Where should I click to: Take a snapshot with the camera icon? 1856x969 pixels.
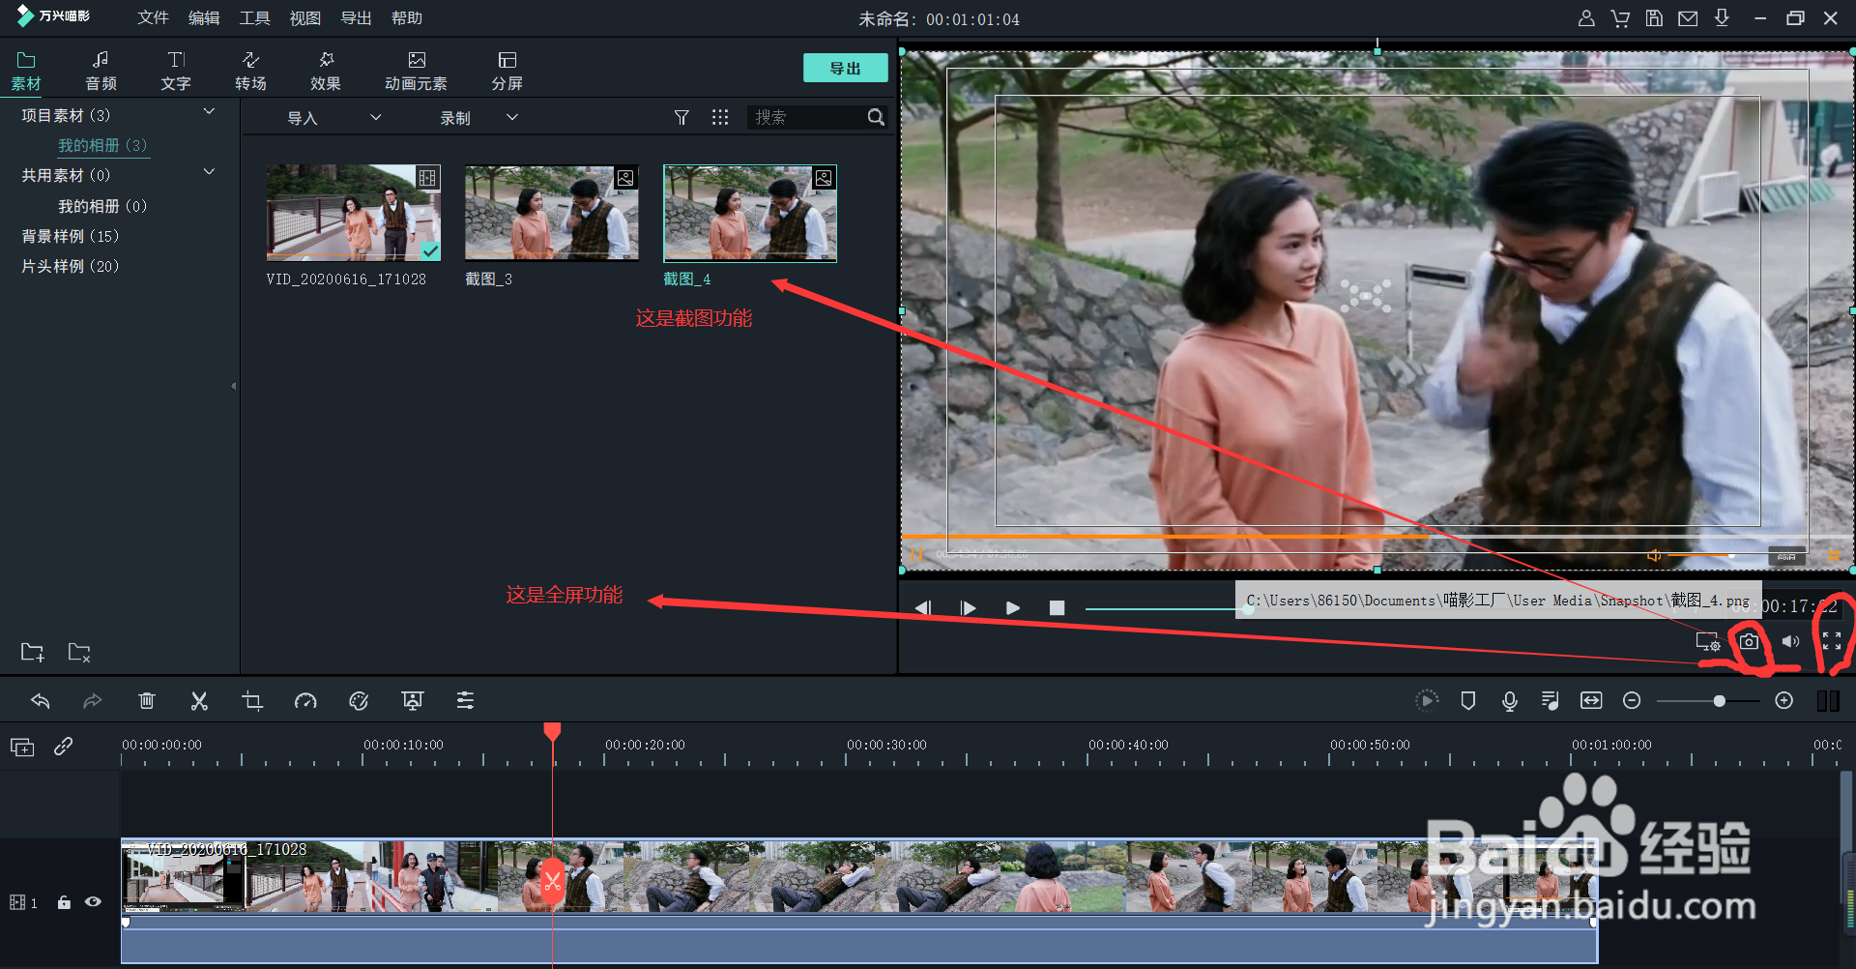point(1749,641)
